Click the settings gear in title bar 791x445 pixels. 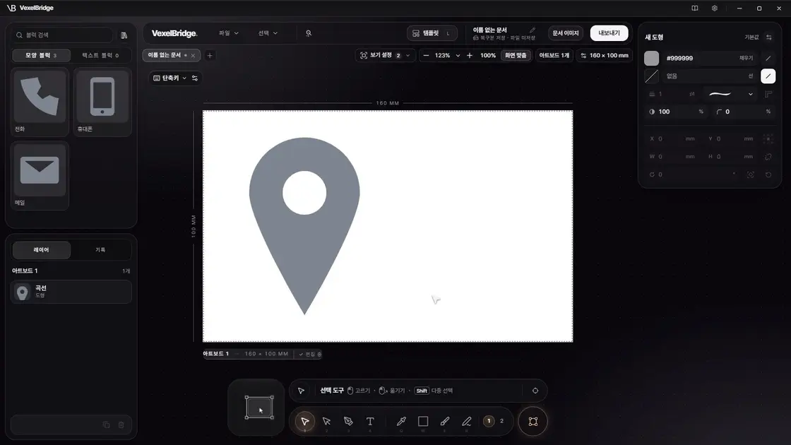click(714, 8)
